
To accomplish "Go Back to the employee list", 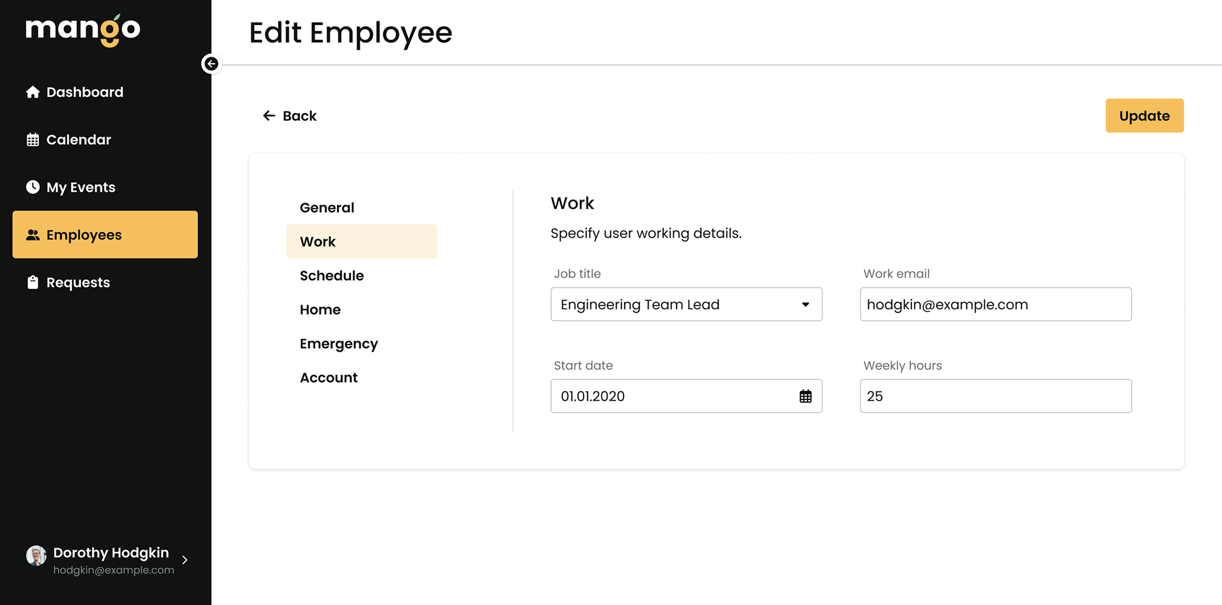I will (299, 116).
